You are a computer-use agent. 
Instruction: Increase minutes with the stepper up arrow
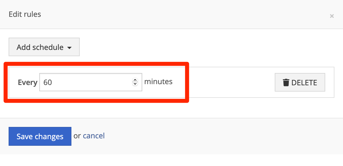point(135,80)
